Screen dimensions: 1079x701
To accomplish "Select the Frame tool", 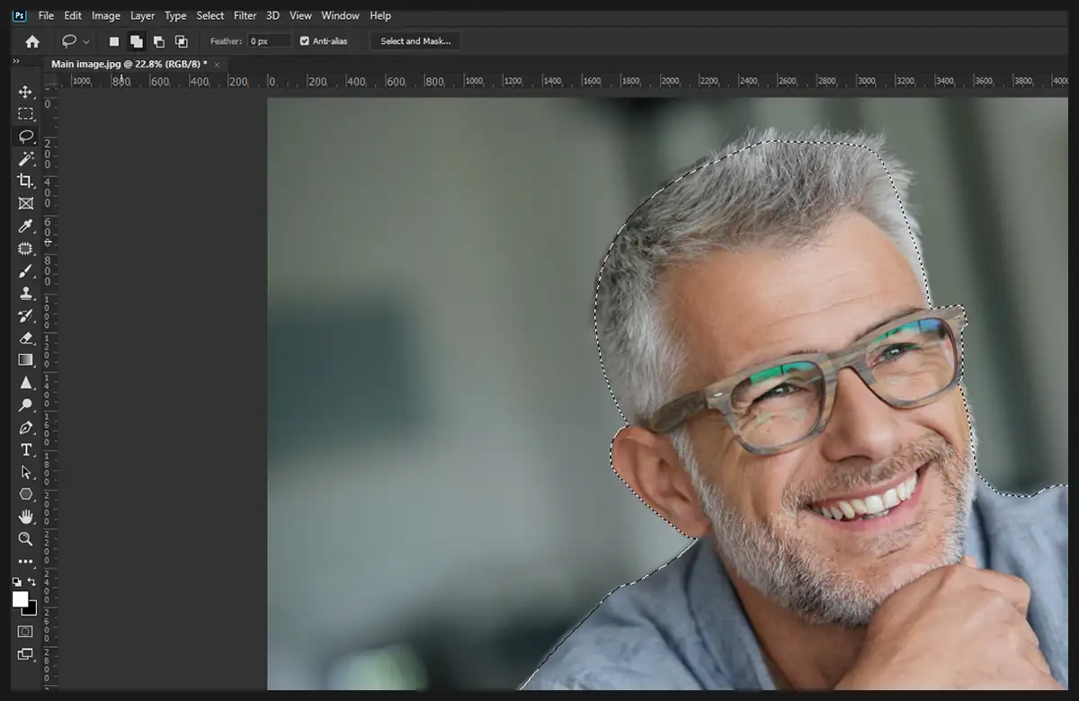I will [x=25, y=204].
